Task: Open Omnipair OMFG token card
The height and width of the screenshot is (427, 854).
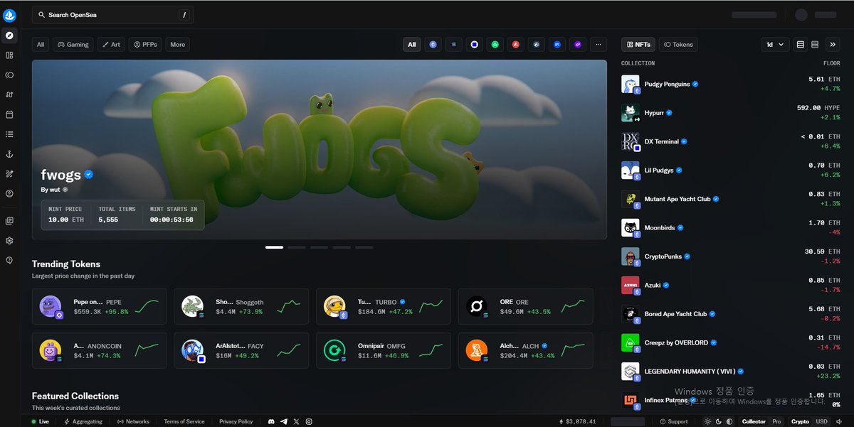Action: pos(384,350)
